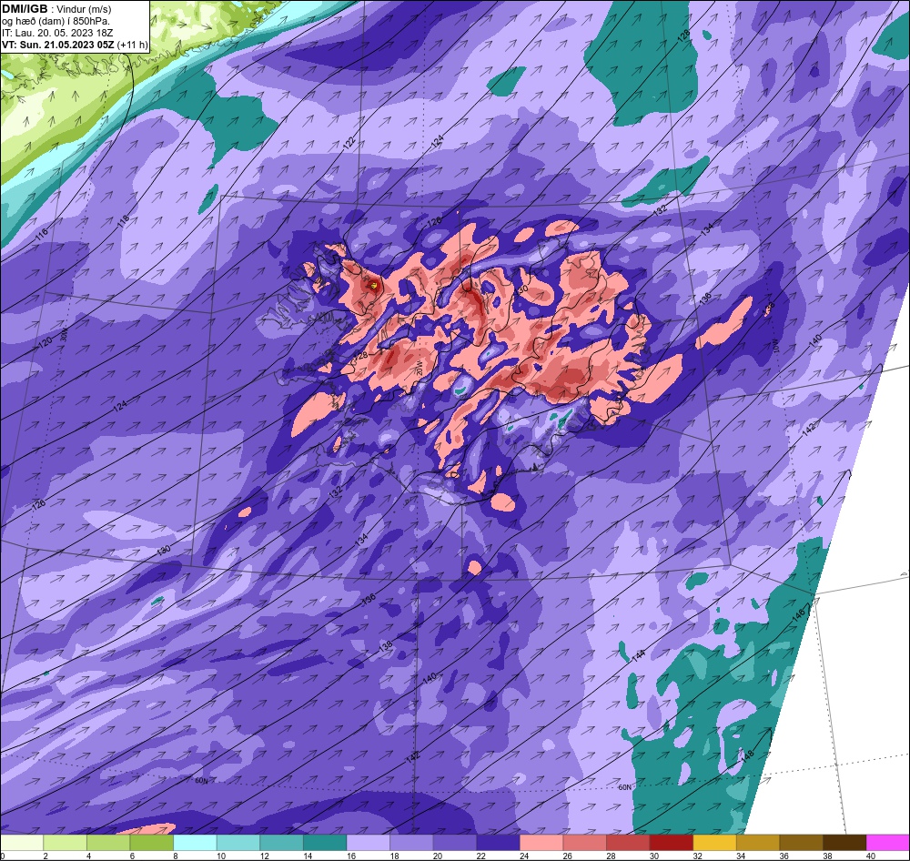910x861 pixels.
Task: Click the pale yellow 0–2 m/s legend swatch
Action: (x=22, y=843)
